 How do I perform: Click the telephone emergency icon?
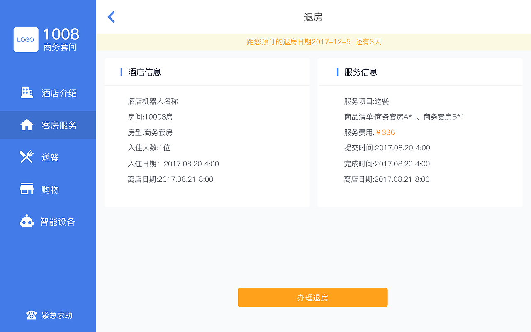tap(31, 315)
